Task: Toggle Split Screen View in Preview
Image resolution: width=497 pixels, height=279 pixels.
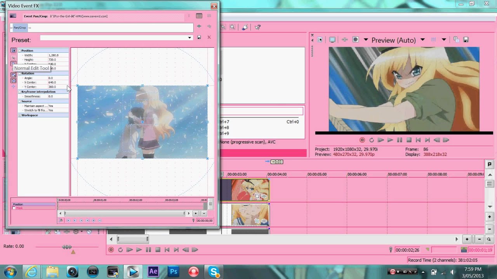Action: click(355, 40)
